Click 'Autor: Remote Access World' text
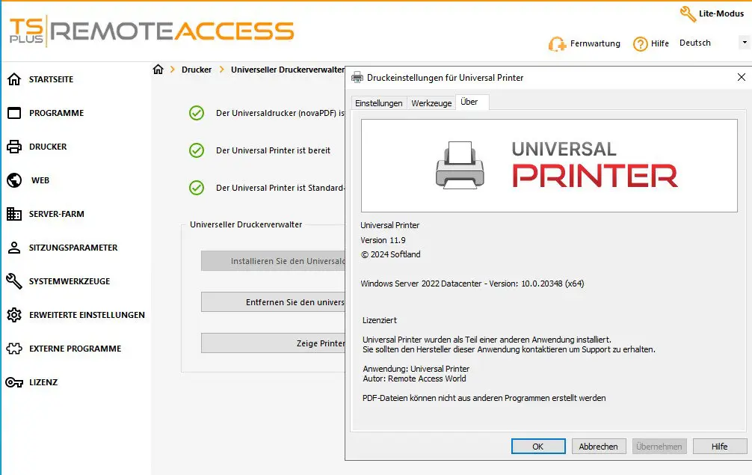The height and width of the screenshot is (475, 752). [414, 379]
